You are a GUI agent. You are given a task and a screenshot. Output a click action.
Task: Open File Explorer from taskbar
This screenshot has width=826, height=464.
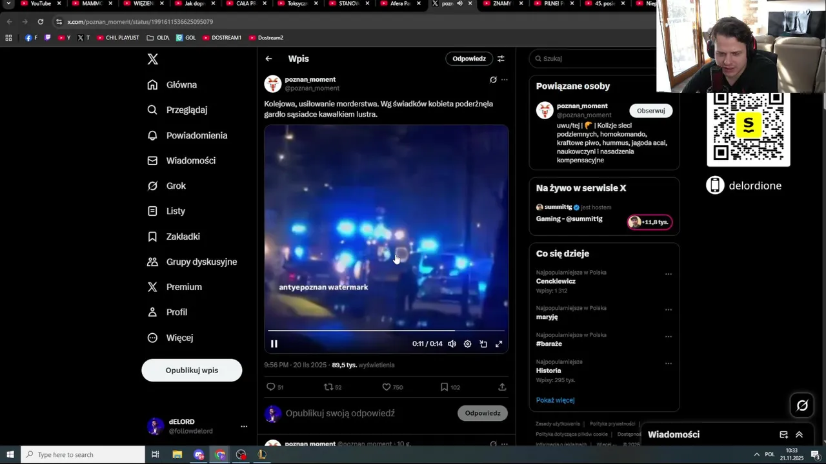point(177,455)
